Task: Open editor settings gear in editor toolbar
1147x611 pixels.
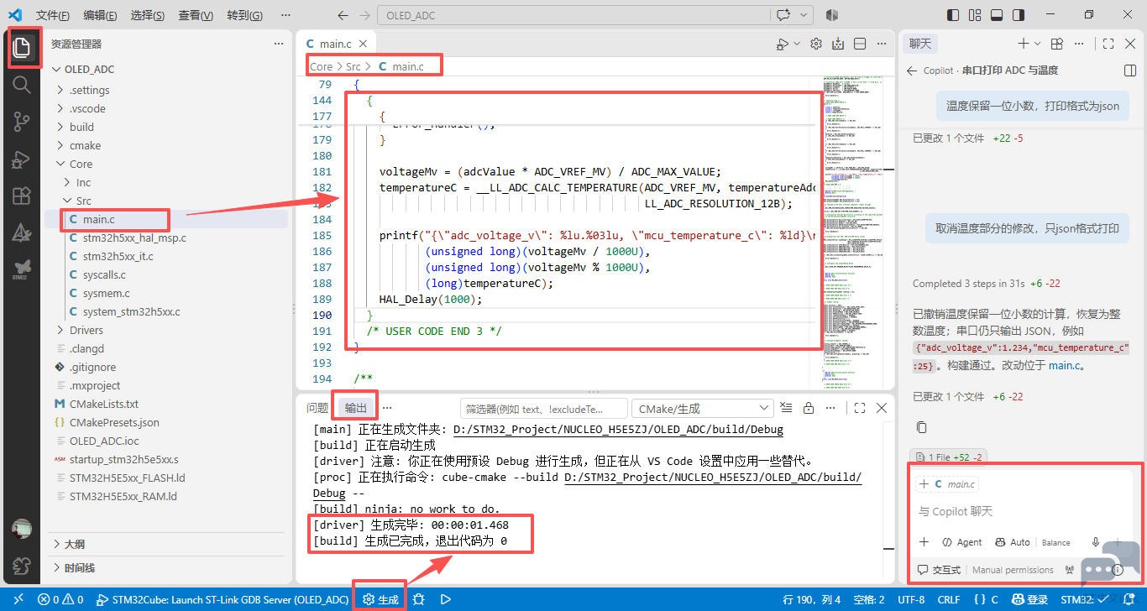Action: tap(815, 44)
